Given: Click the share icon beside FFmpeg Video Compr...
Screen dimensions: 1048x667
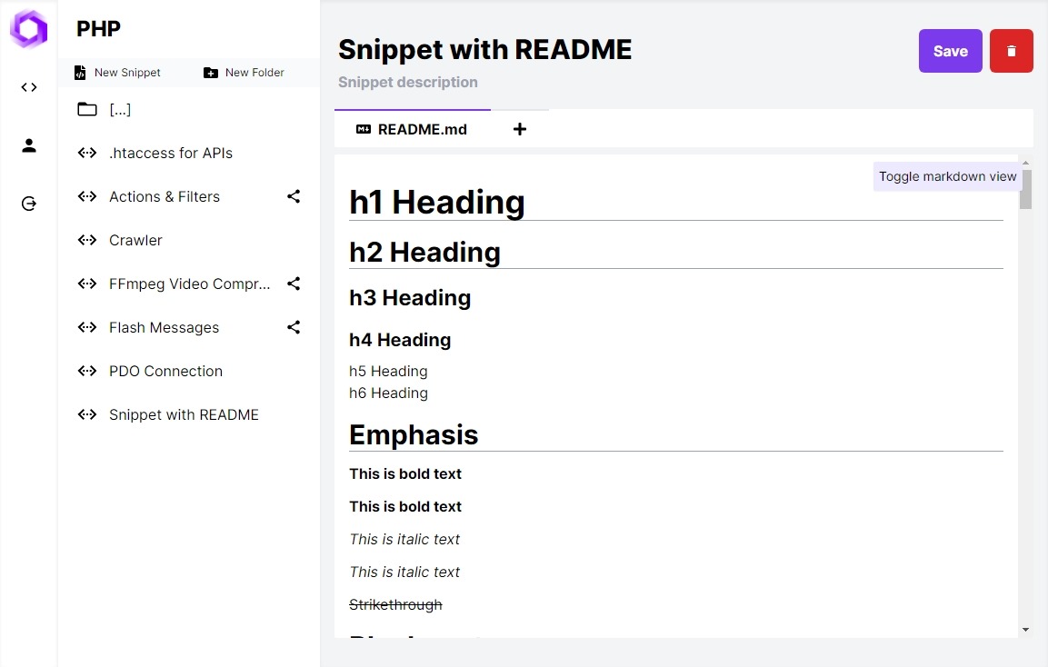Looking at the screenshot, I should 293,284.
